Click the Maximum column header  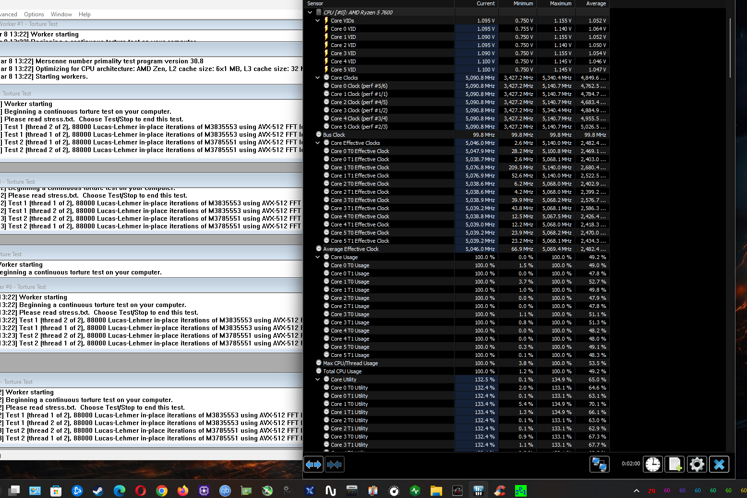tap(555, 3)
